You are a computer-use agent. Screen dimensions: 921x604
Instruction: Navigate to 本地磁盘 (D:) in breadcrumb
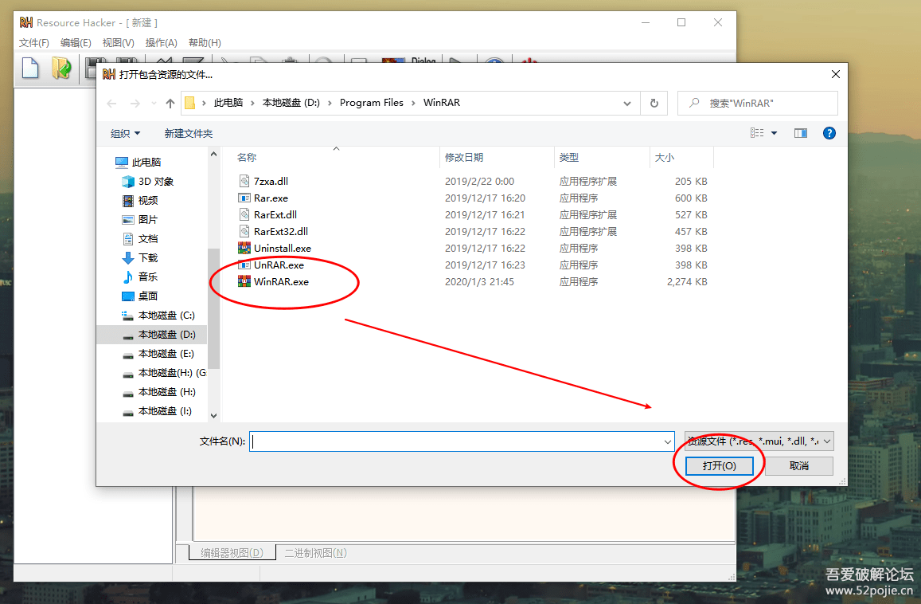[x=291, y=103]
